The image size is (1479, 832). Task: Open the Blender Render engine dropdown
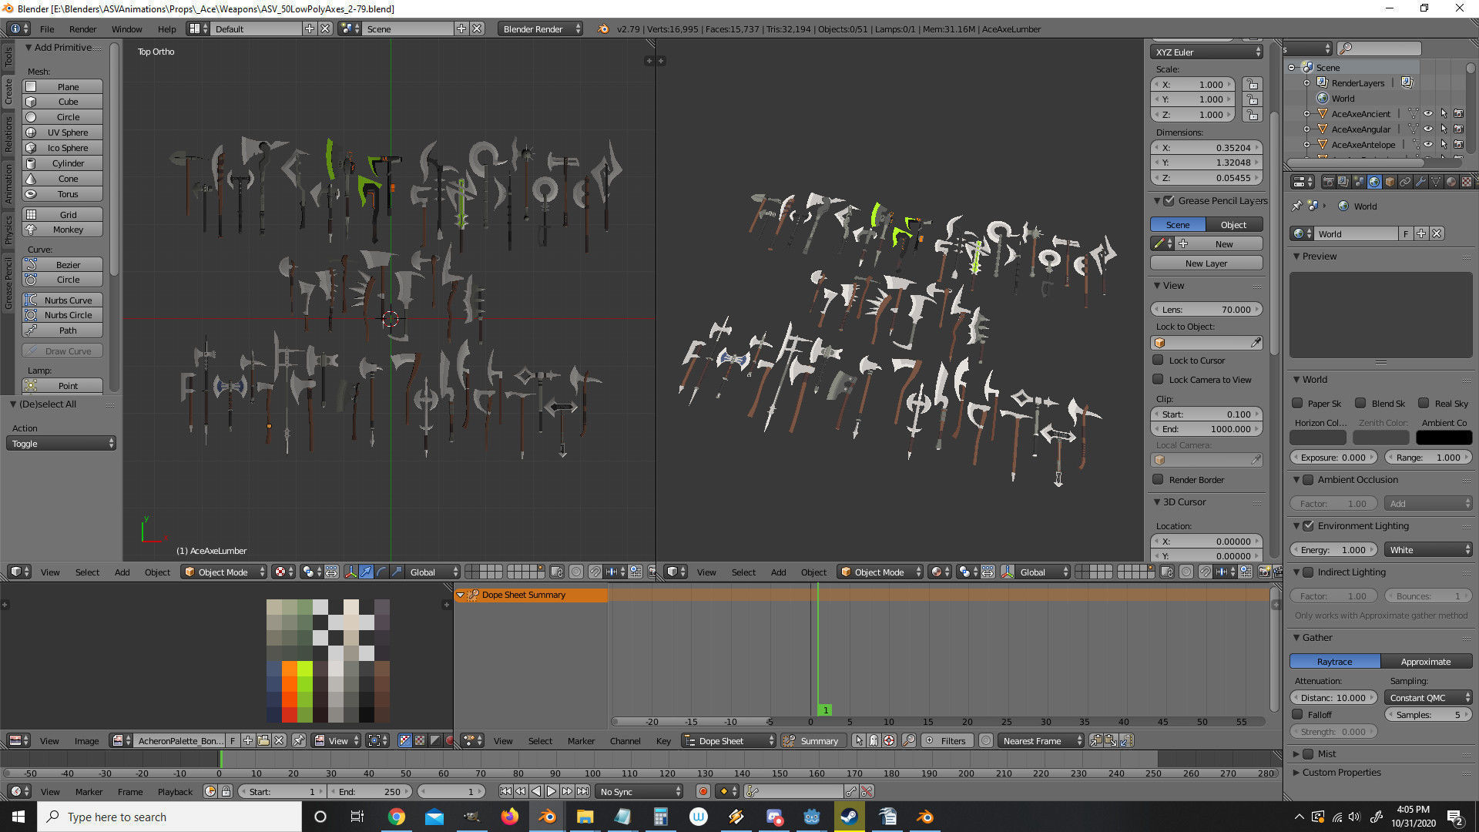tap(542, 29)
